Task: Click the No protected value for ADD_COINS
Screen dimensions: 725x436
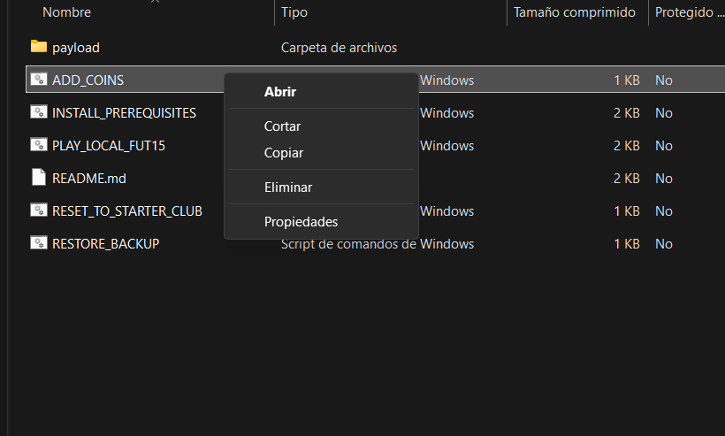Action: 663,80
